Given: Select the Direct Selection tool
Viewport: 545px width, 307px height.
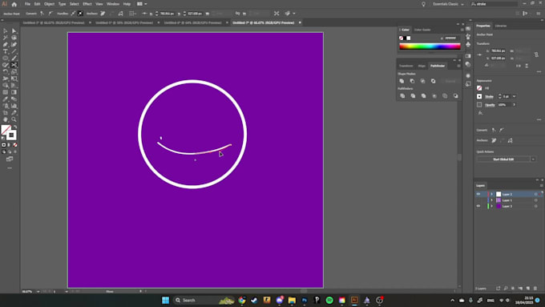Looking at the screenshot, I should pos(14,31).
